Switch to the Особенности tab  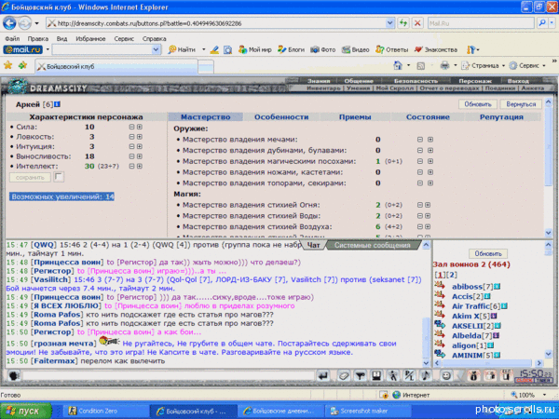click(x=281, y=117)
